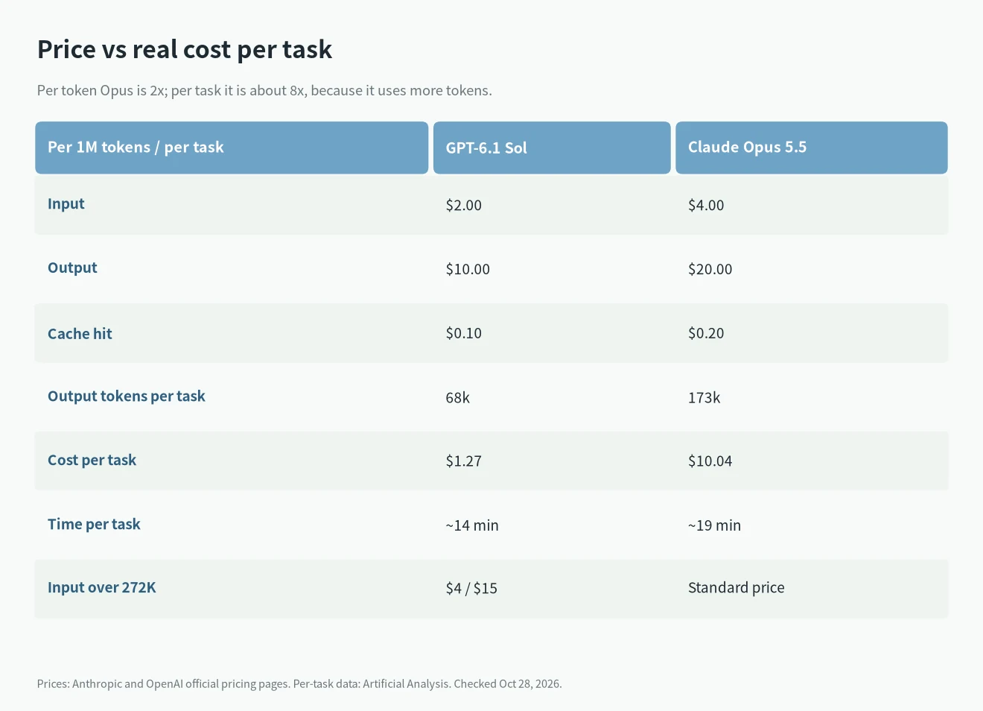Click the '$2.00' input price cell

tap(463, 205)
